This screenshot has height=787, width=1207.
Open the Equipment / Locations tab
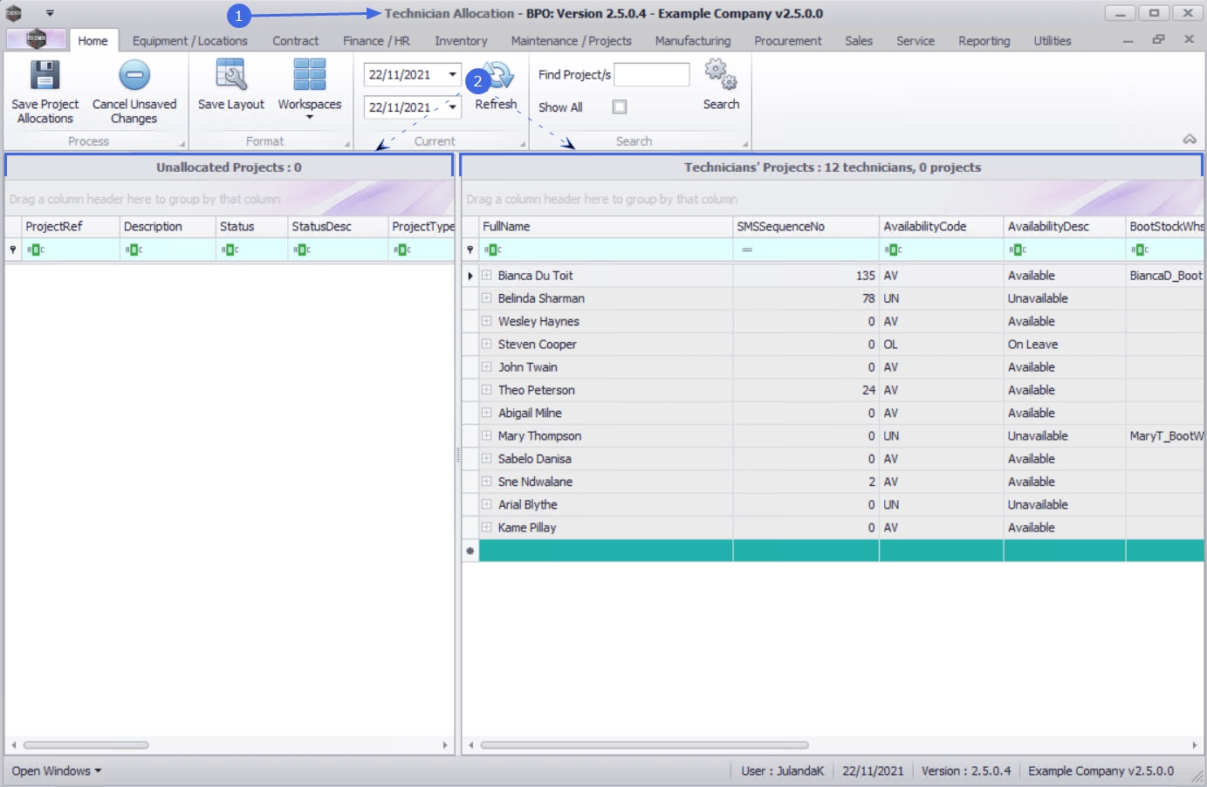coord(190,41)
